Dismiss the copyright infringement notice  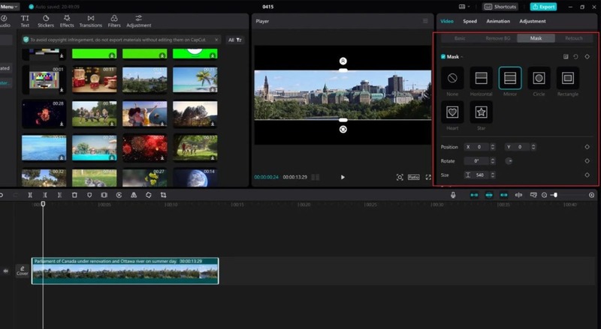click(216, 40)
